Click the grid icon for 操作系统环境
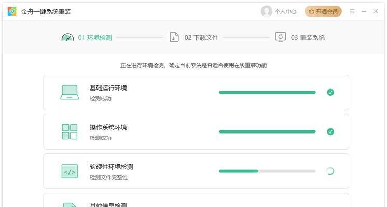 70,131
